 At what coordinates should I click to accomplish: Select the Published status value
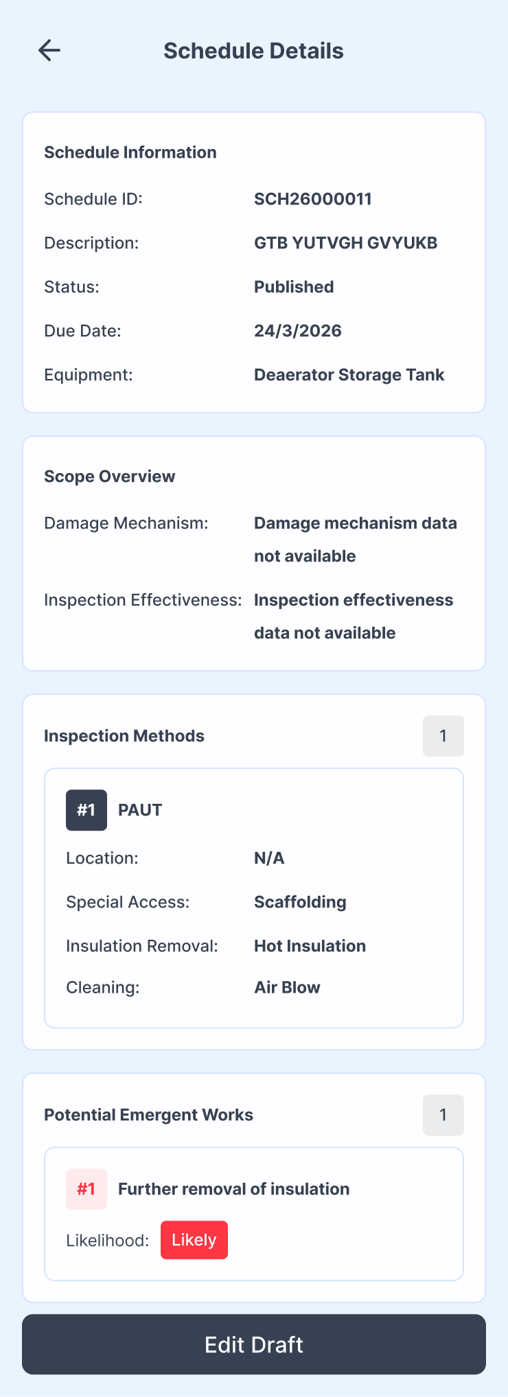coord(294,287)
